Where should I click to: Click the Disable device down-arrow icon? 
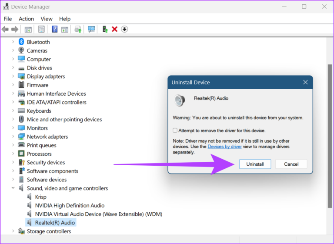tap(124, 29)
